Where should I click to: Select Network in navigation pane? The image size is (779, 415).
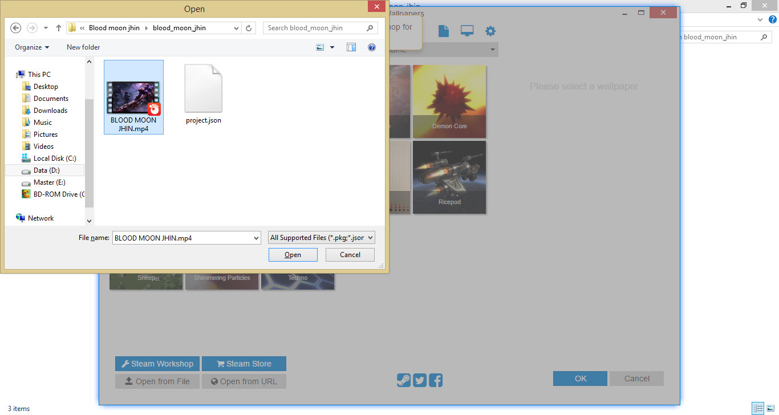40,218
